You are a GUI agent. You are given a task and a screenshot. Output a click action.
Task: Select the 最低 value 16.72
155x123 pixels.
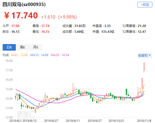45,32
